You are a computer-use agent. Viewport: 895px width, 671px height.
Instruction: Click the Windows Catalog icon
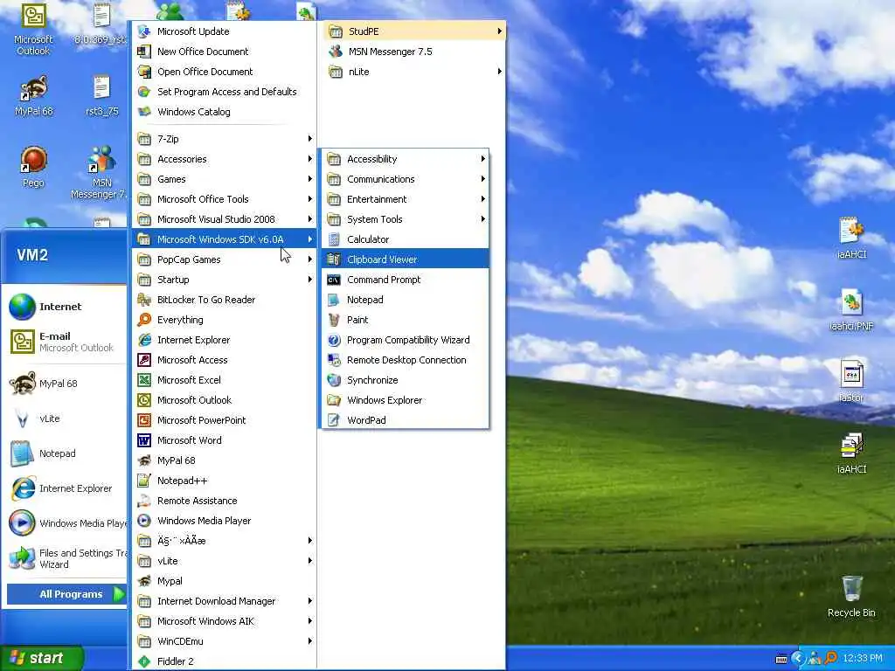pyautogui.click(x=144, y=112)
